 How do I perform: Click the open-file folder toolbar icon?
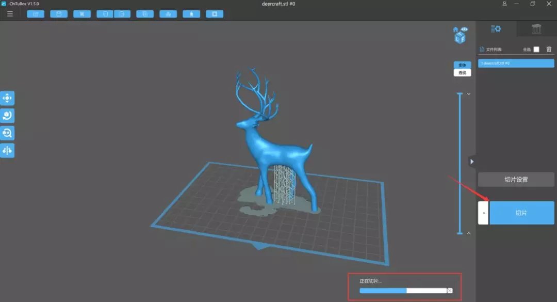click(x=36, y=14)
